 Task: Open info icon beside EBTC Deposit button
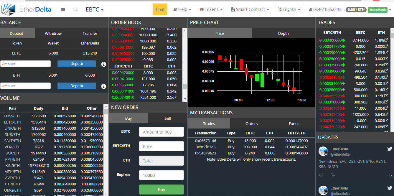point(104,64)
